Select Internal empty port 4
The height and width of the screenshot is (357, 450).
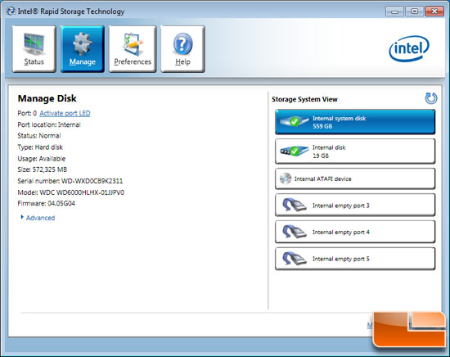[355, 232]
